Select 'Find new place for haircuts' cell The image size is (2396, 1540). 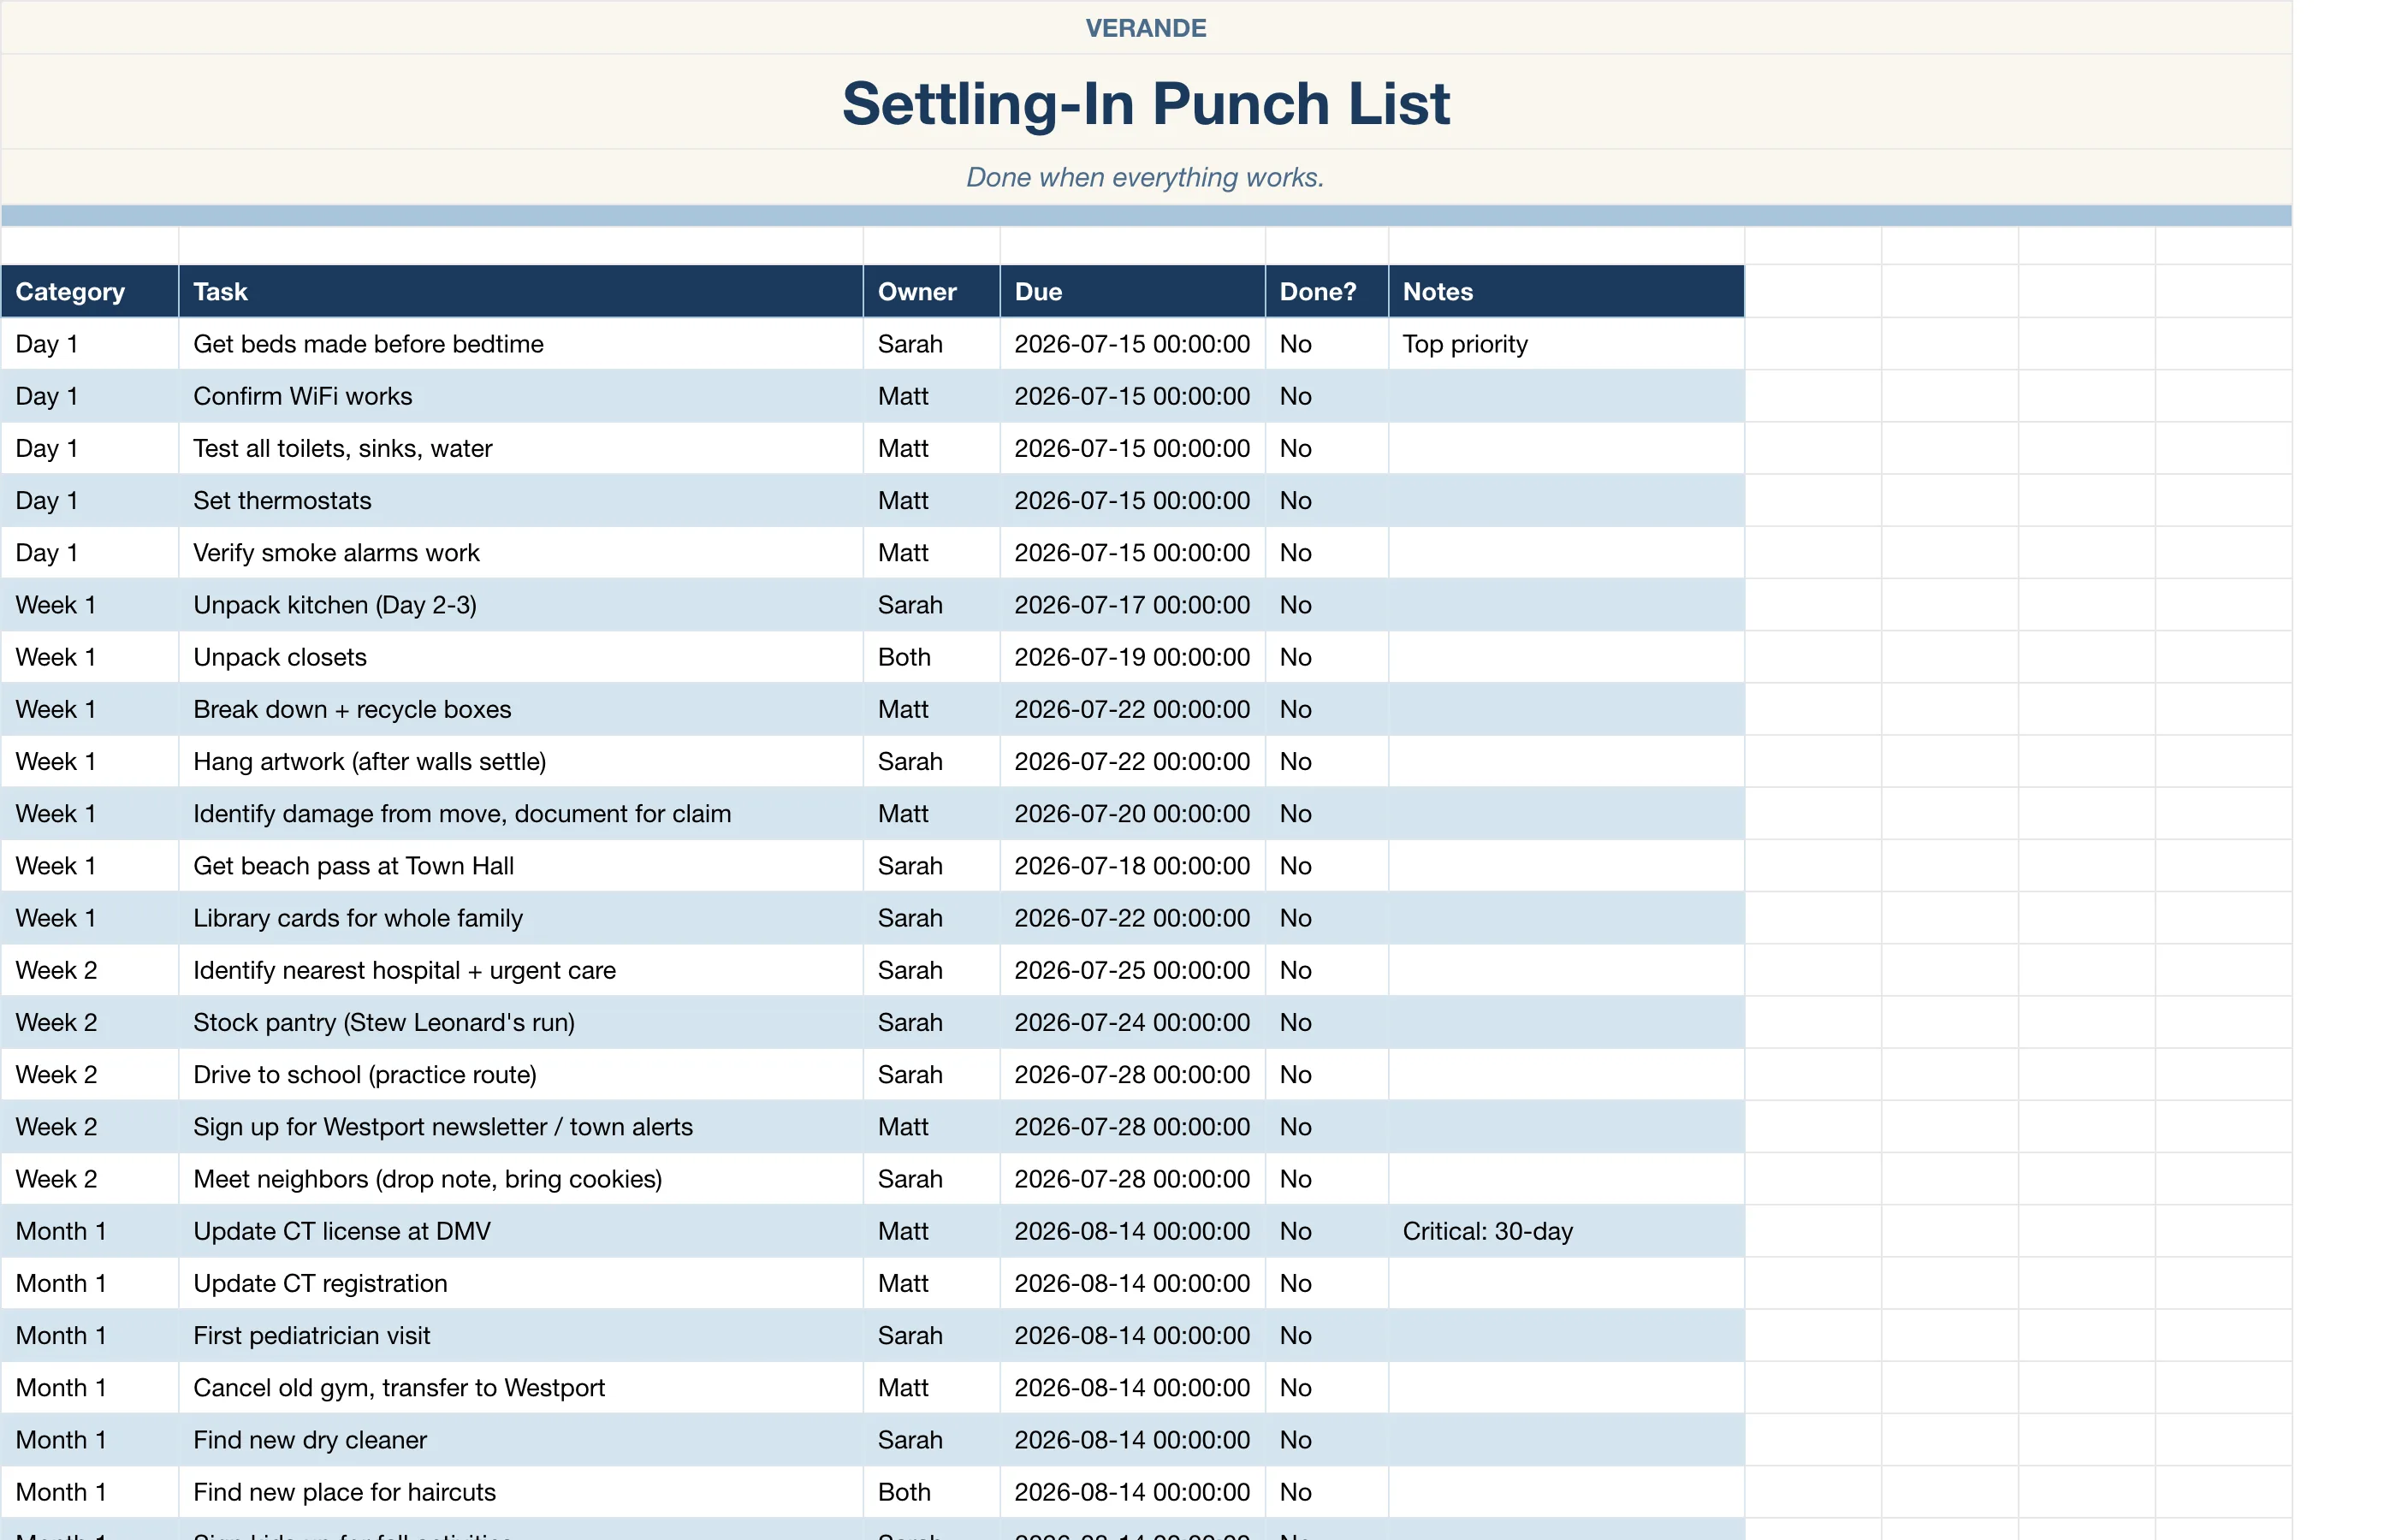[521, 1492]
